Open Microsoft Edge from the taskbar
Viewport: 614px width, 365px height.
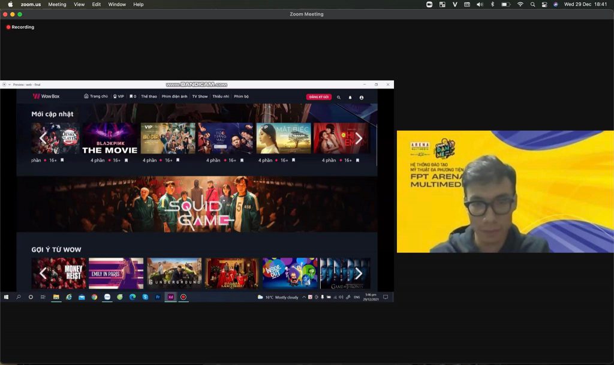tap(133, 297)
